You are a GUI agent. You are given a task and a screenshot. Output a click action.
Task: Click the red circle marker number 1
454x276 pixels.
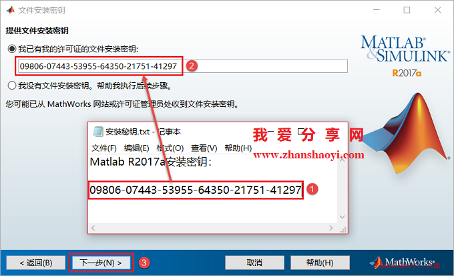312,189
